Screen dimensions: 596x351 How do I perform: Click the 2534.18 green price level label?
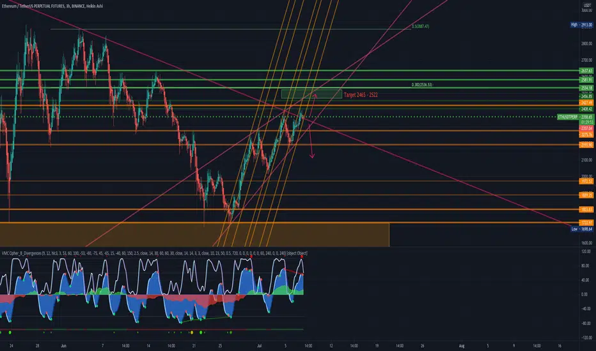point(586,88)
